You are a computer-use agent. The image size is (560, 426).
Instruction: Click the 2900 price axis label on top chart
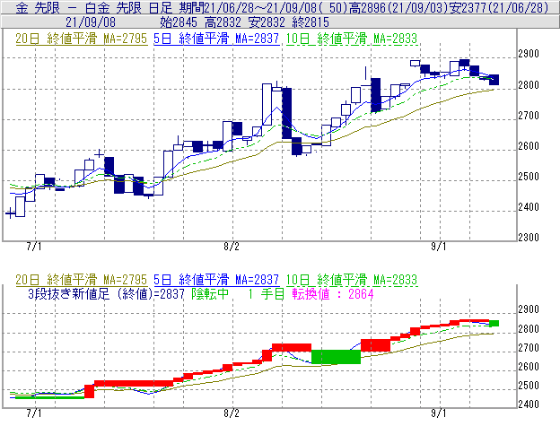coord(529,54)
